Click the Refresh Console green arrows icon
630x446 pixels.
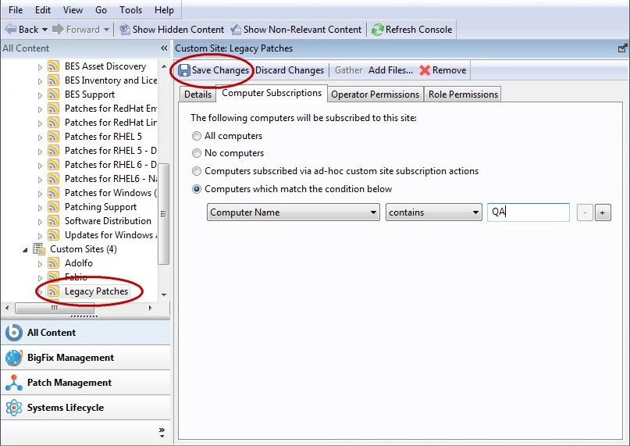[x=377, y=30]
